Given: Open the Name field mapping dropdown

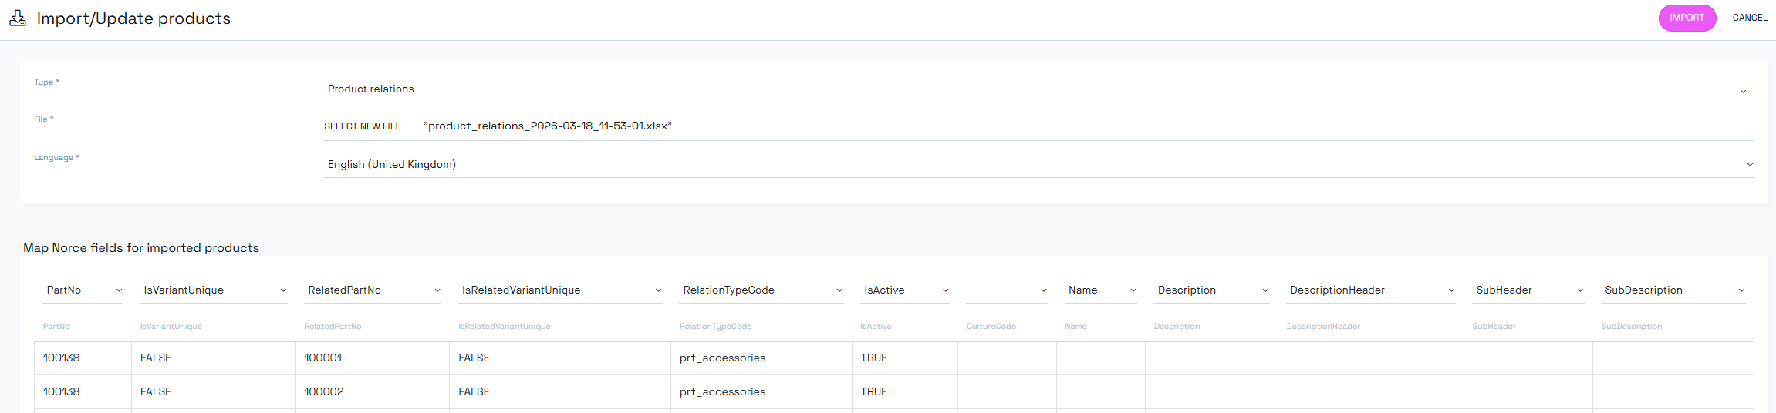Looking at the screenshot, I should (1101, 290).
